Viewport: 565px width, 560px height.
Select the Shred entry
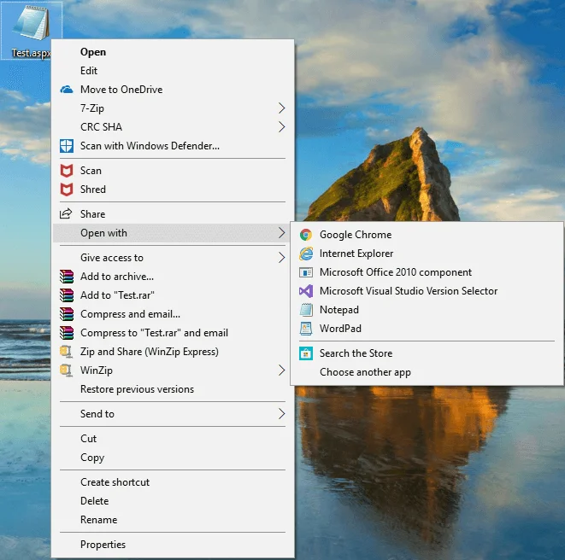pos(173,190)
